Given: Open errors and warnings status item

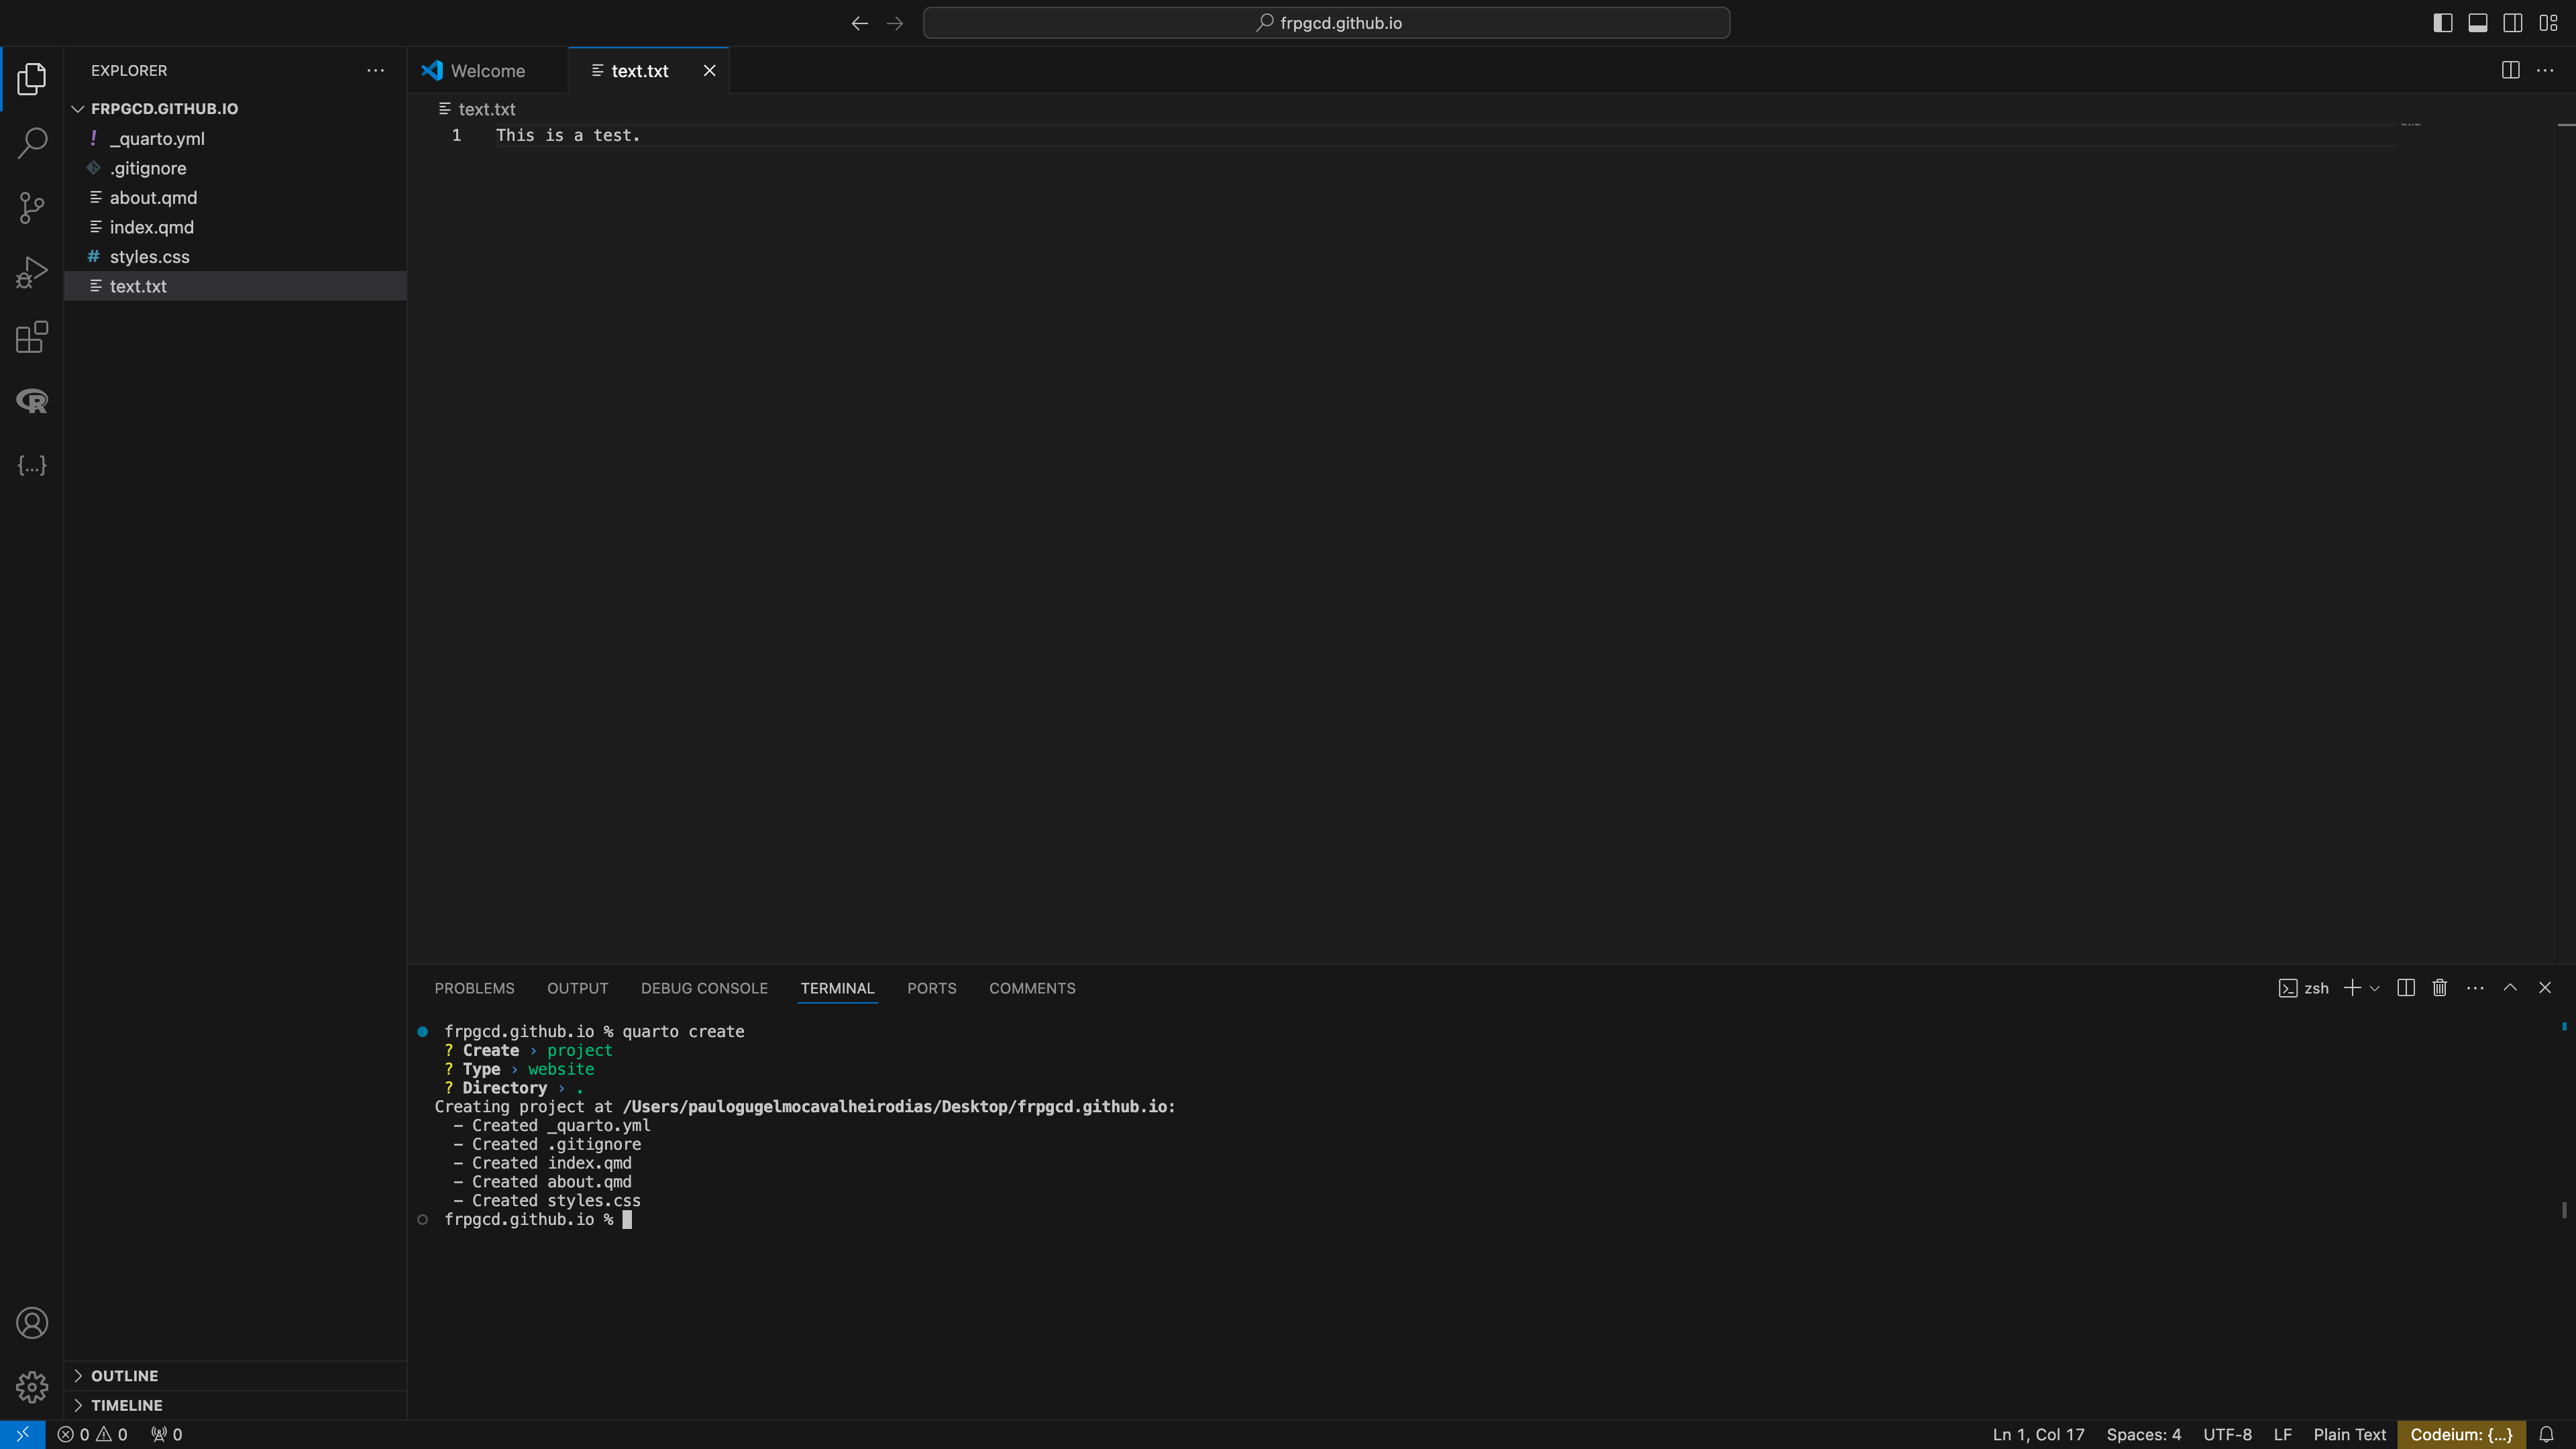Looking at the screenshot, I should [x=92, y=1434].
